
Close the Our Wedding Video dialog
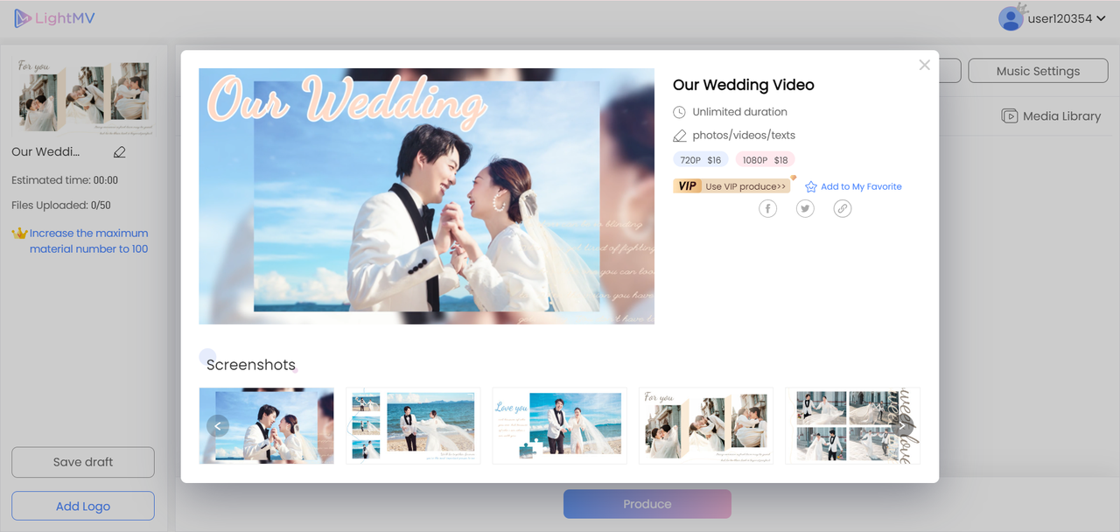pos(924,65)
